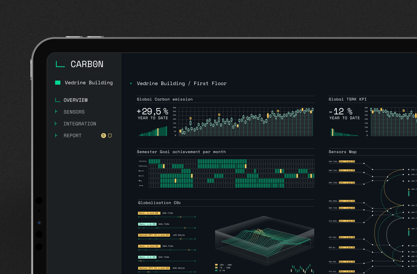The image size is (417, 274).
Task: Click the yellow cell in the May row
Action: click(175, 181)
